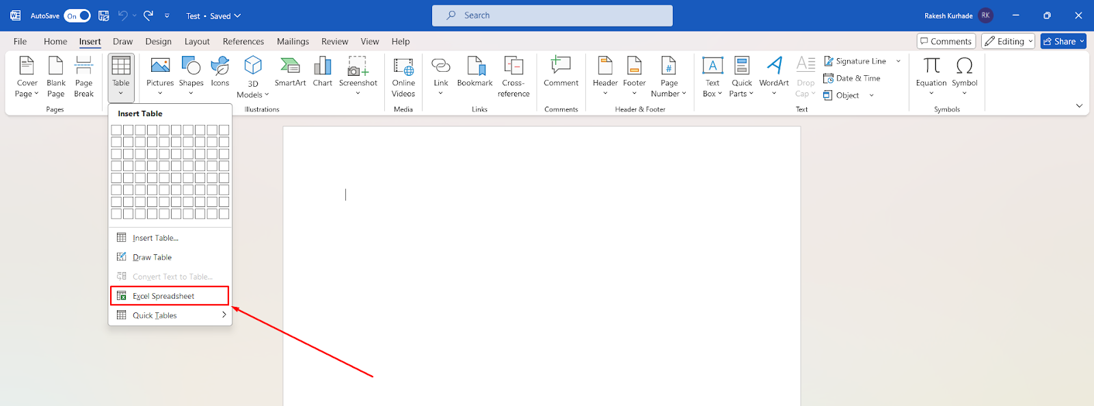Switch to the References tab
The width and height of the screenshot is (1094, 406).
[x=243, y=42]
